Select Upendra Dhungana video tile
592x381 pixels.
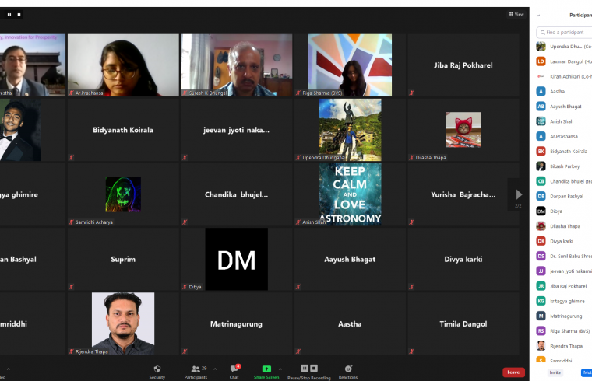click(350, 130)
